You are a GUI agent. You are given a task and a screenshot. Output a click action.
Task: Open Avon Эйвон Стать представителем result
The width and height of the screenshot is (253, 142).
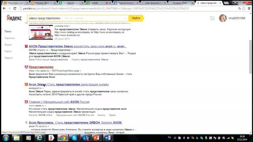pyautogui.click(x=69, y=84)
